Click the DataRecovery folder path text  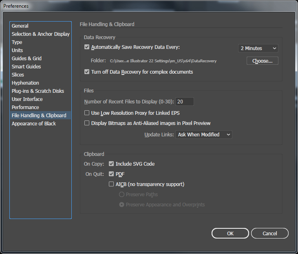163,61
